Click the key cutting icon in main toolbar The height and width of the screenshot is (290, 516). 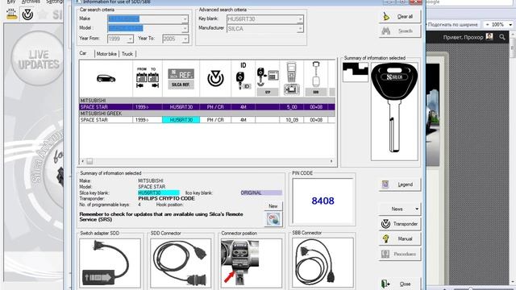12,14
